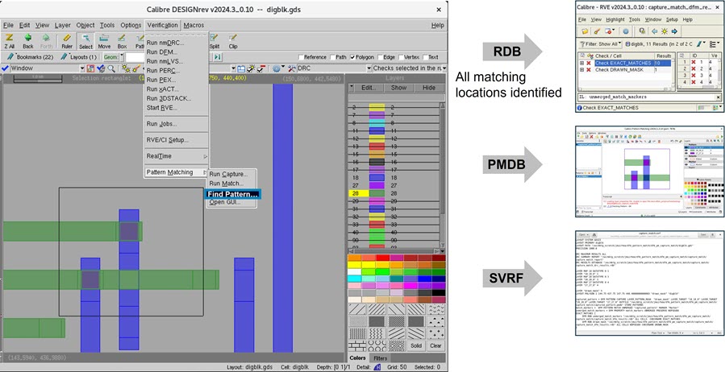Tick the Reference checkbox
The height and width of the screenshot is (372, 725).
coord(302,57)
